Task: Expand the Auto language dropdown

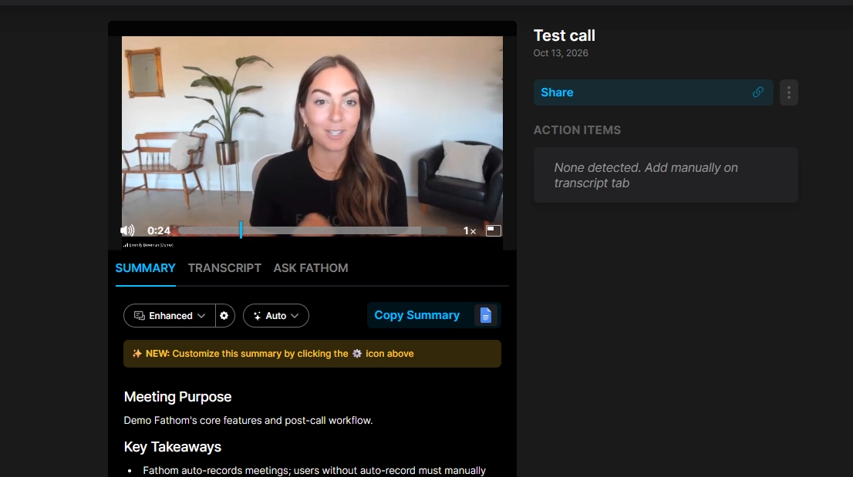Action: tap(276, 316)
